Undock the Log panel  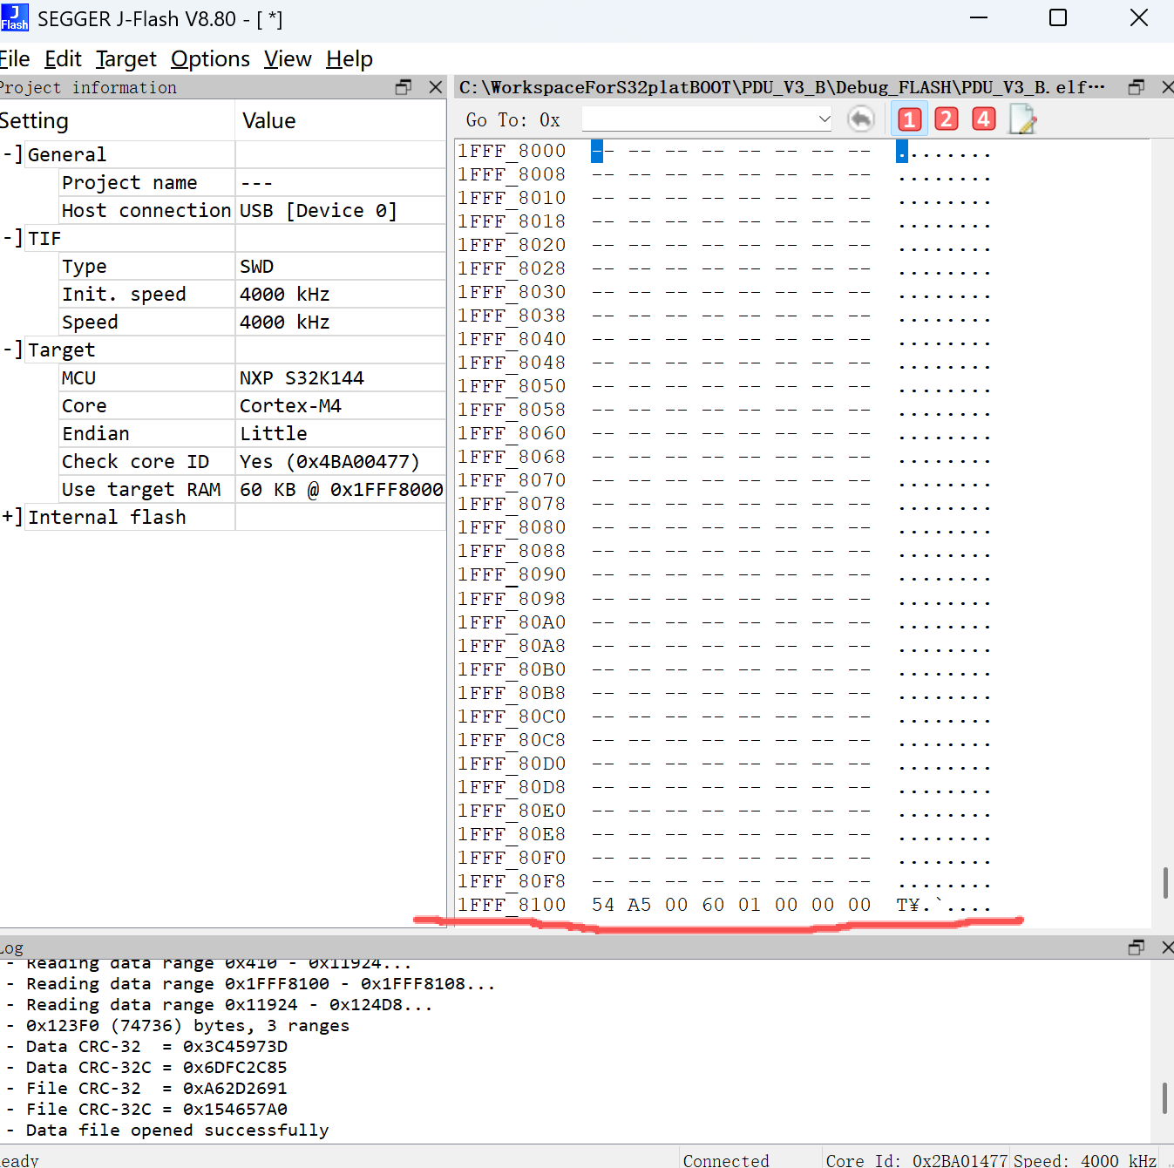[x=1137, y=947]
